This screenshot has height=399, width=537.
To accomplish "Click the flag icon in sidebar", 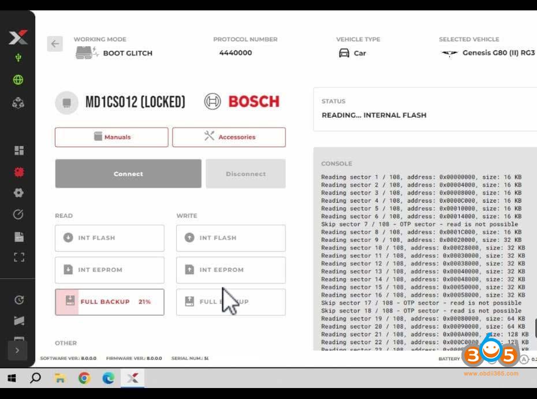I will pyautogui.click(x=19, y=320).
